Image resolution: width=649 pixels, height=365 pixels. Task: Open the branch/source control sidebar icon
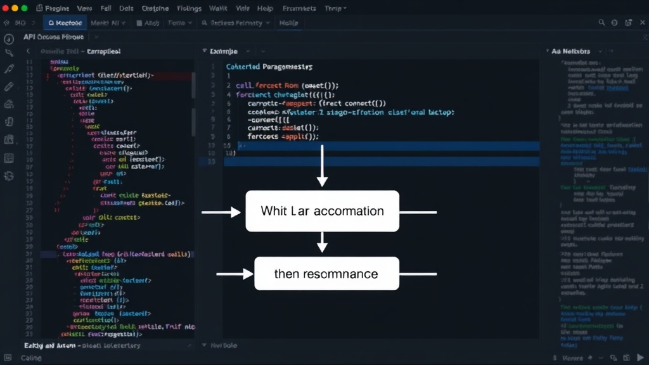(9, 53)
